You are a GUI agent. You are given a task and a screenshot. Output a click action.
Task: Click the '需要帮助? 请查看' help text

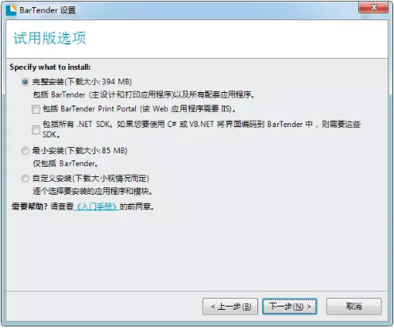pyautogui.click(x=43, y=206)
